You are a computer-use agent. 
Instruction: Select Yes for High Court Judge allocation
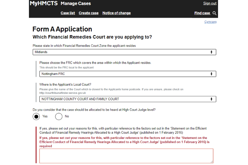click(36, 117)
